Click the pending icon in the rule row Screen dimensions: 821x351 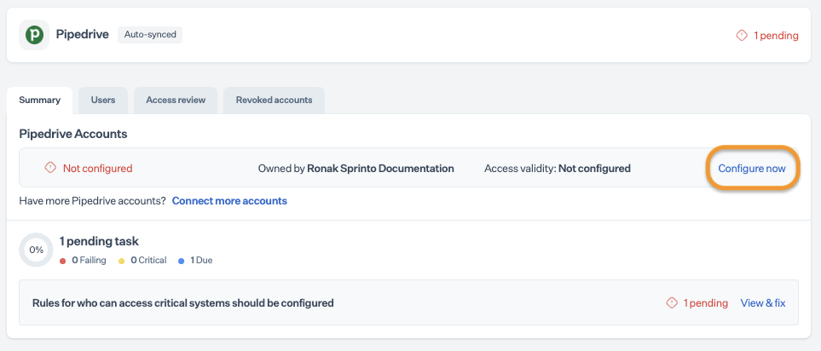click(672, 302)
